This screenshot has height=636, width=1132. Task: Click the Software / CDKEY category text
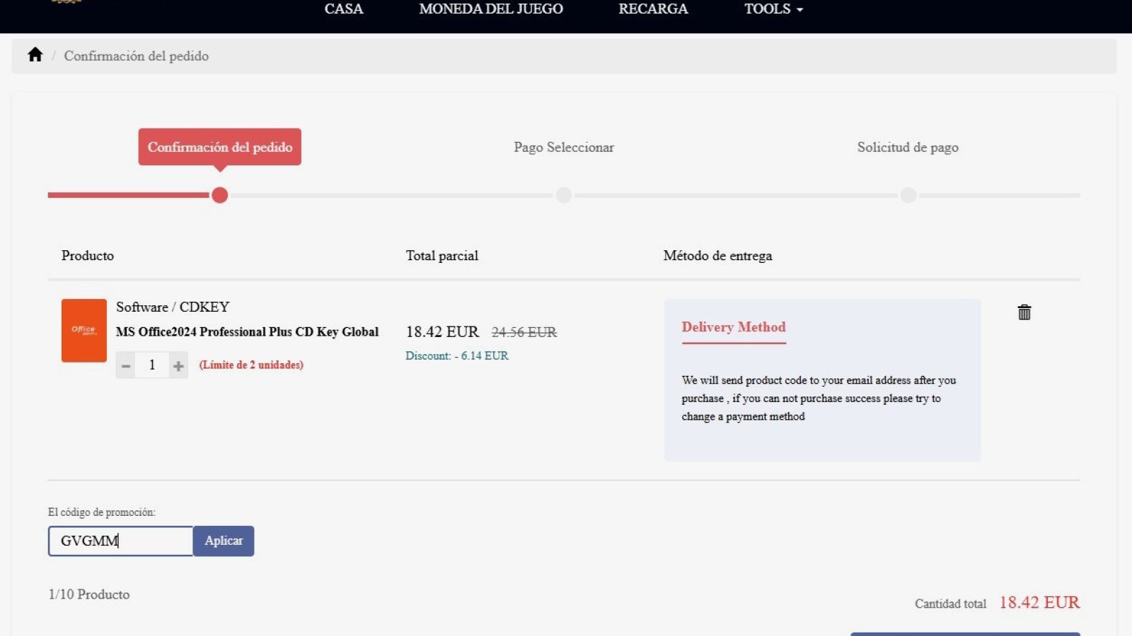coord(173,307)
